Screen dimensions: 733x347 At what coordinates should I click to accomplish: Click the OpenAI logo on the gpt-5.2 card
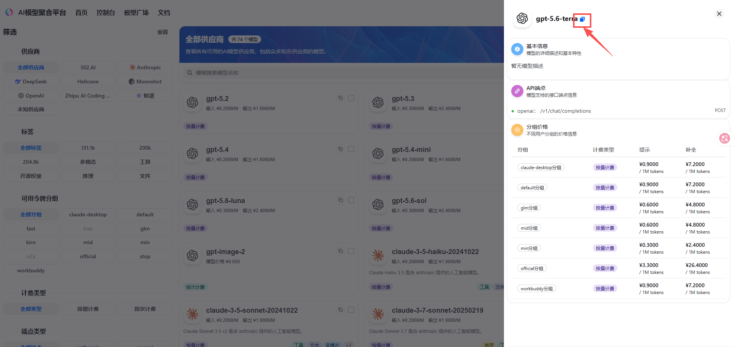coord(192,102)
